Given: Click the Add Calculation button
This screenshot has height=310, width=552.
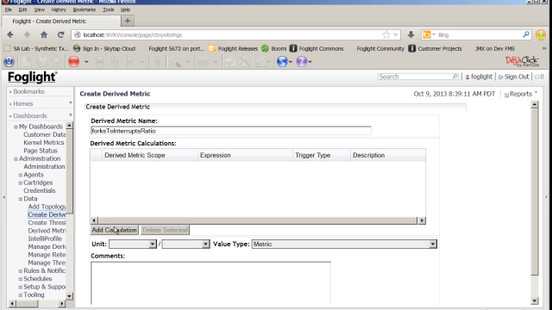Looking at the screenshot, I should 114,230.
